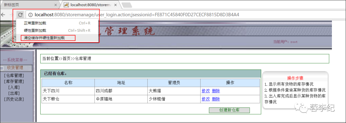Click the 天下四川 name cell
Image resolution: width=346 pixels, height=123 pixels.
point(68,91)
